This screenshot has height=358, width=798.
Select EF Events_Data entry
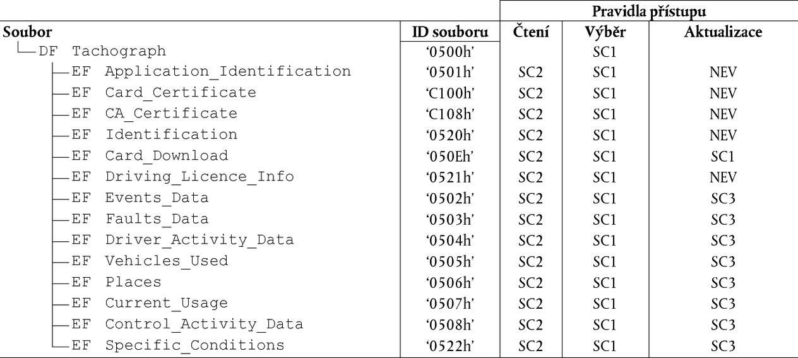[x=140, y=198]
